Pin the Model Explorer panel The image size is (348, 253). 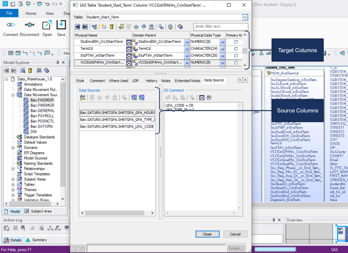tap(58, 62)
